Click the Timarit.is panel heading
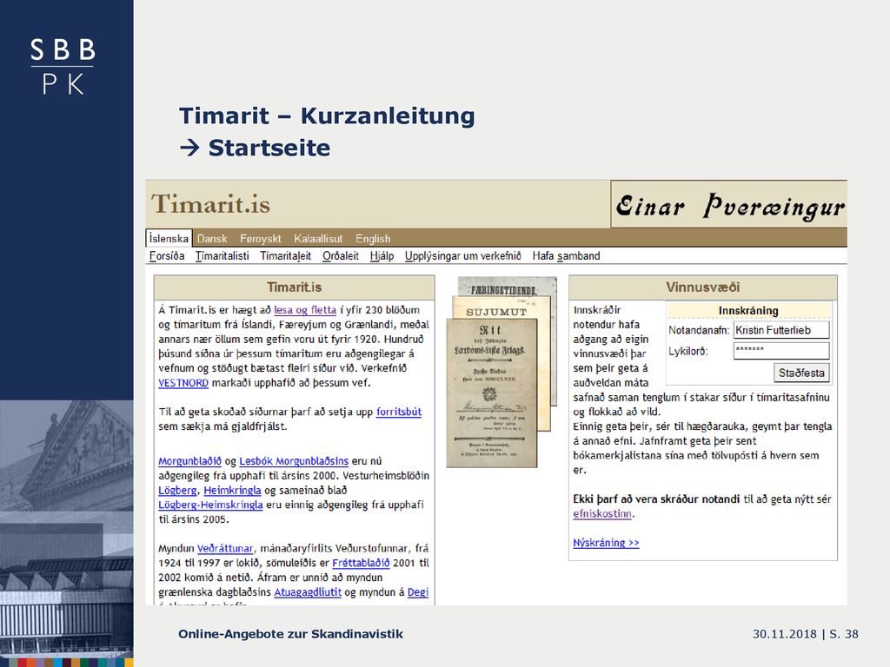Image resolution: width=890 pixels, height=667 pixels. (x=294, y=287)
